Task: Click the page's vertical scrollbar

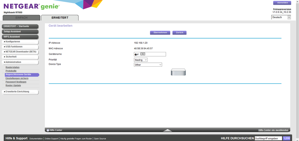Action: (x=298, y=70)
